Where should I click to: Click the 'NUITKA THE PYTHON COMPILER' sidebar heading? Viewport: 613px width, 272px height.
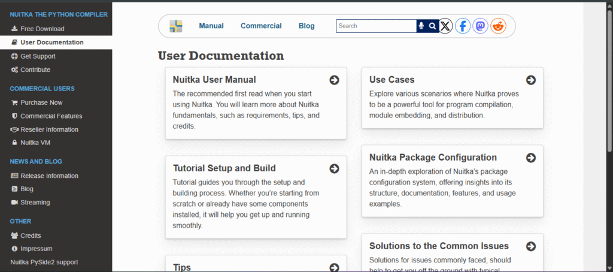click(x=59, y=14)
